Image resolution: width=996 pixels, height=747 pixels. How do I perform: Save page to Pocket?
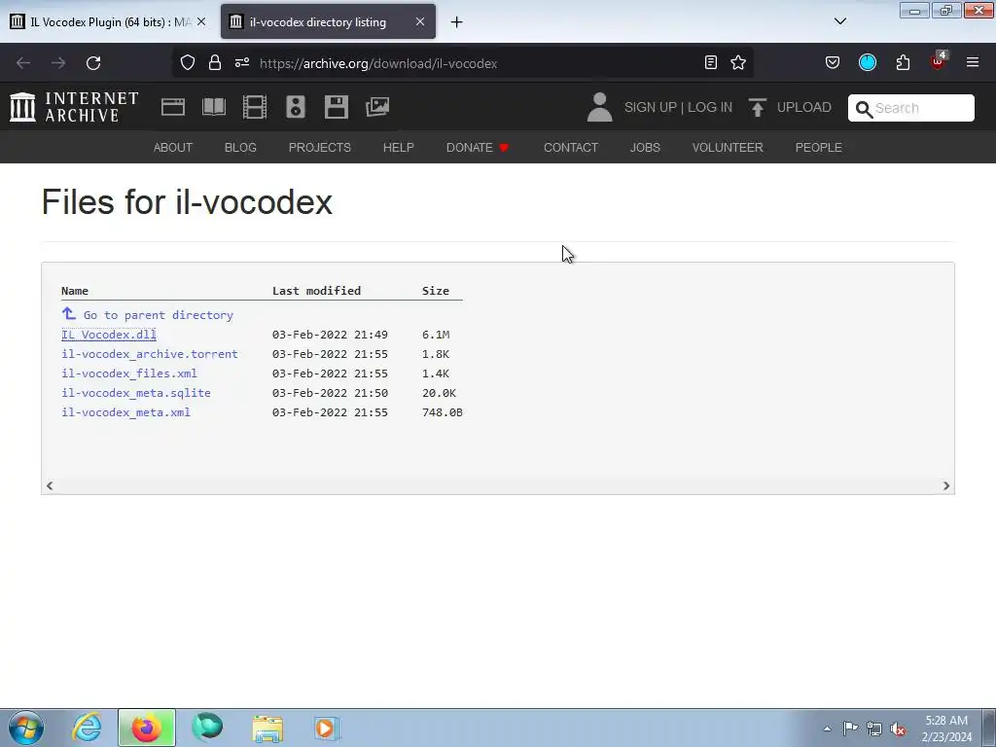[833, 62]
